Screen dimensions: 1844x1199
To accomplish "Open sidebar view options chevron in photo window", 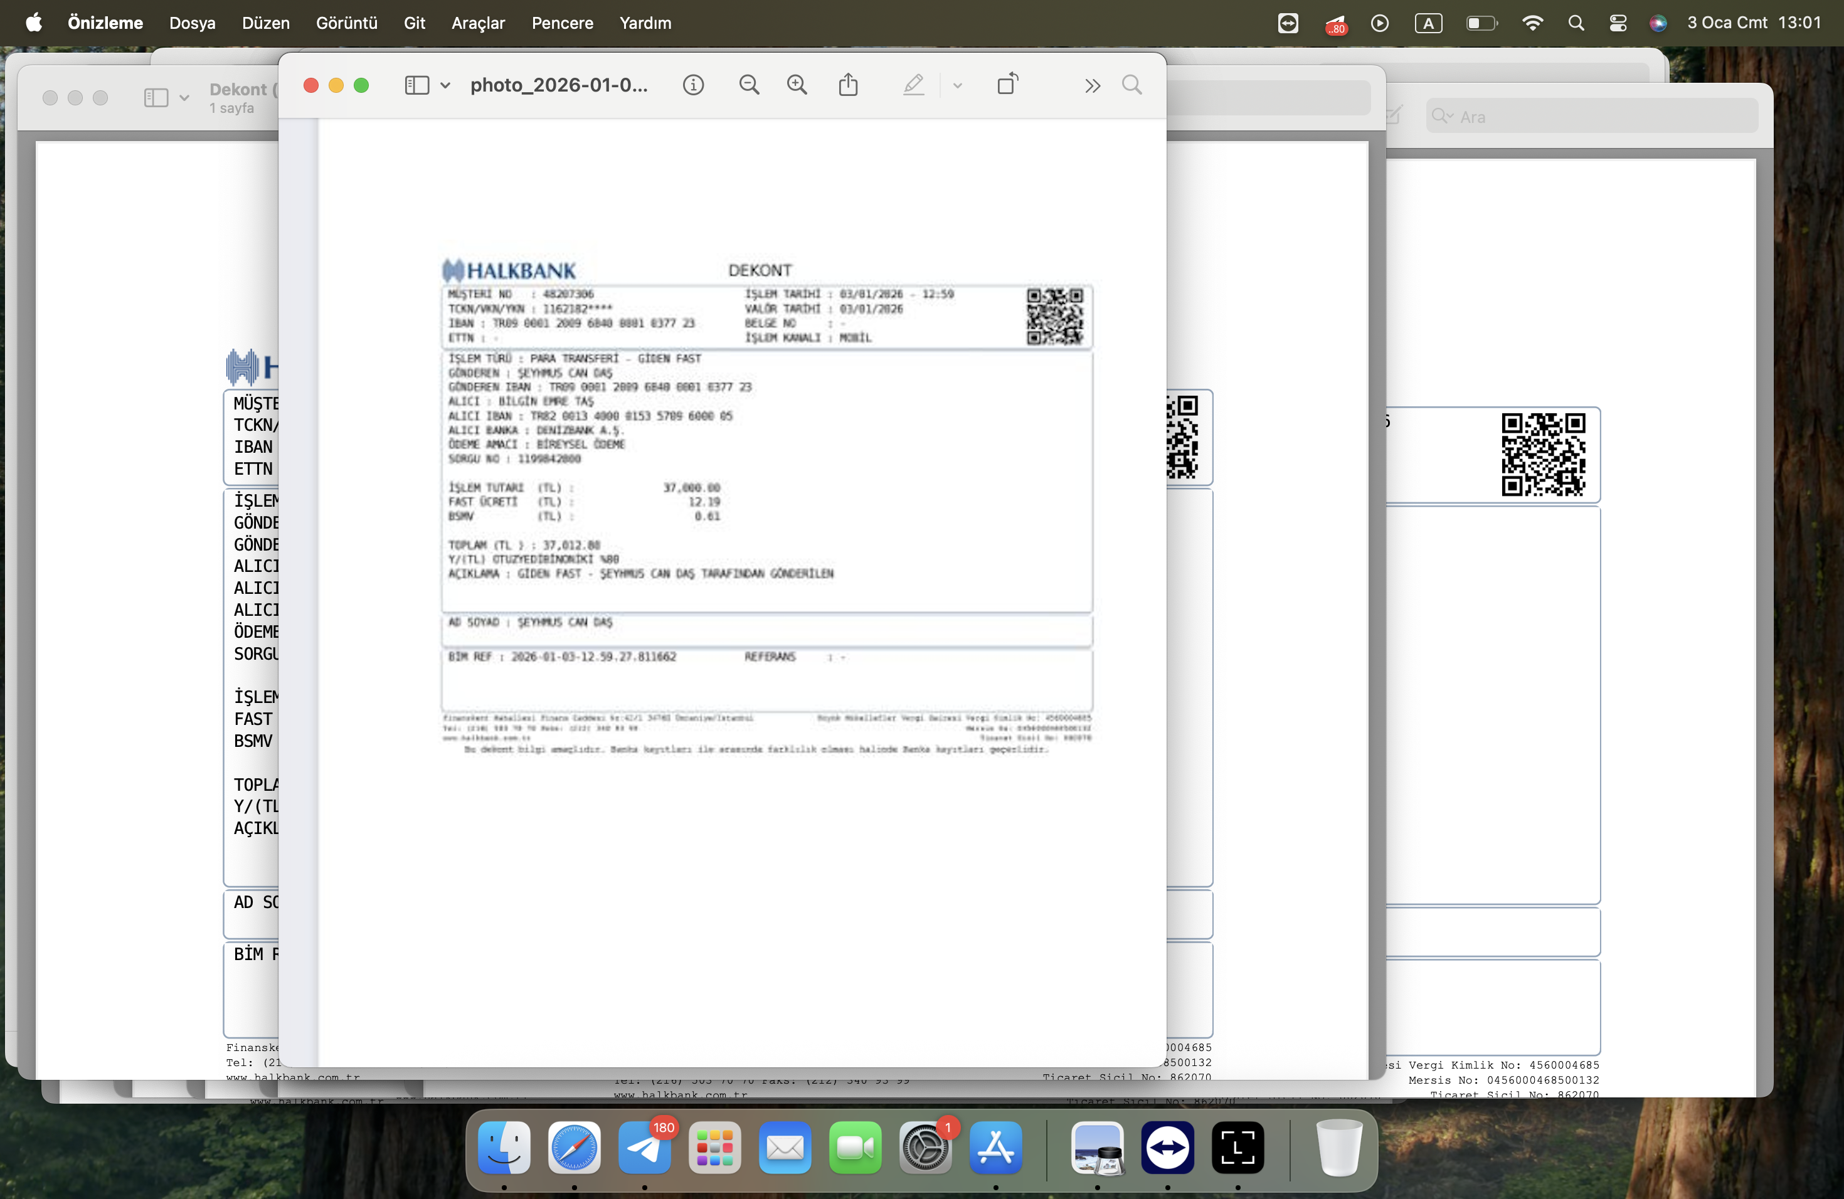I will pos(445,85).
